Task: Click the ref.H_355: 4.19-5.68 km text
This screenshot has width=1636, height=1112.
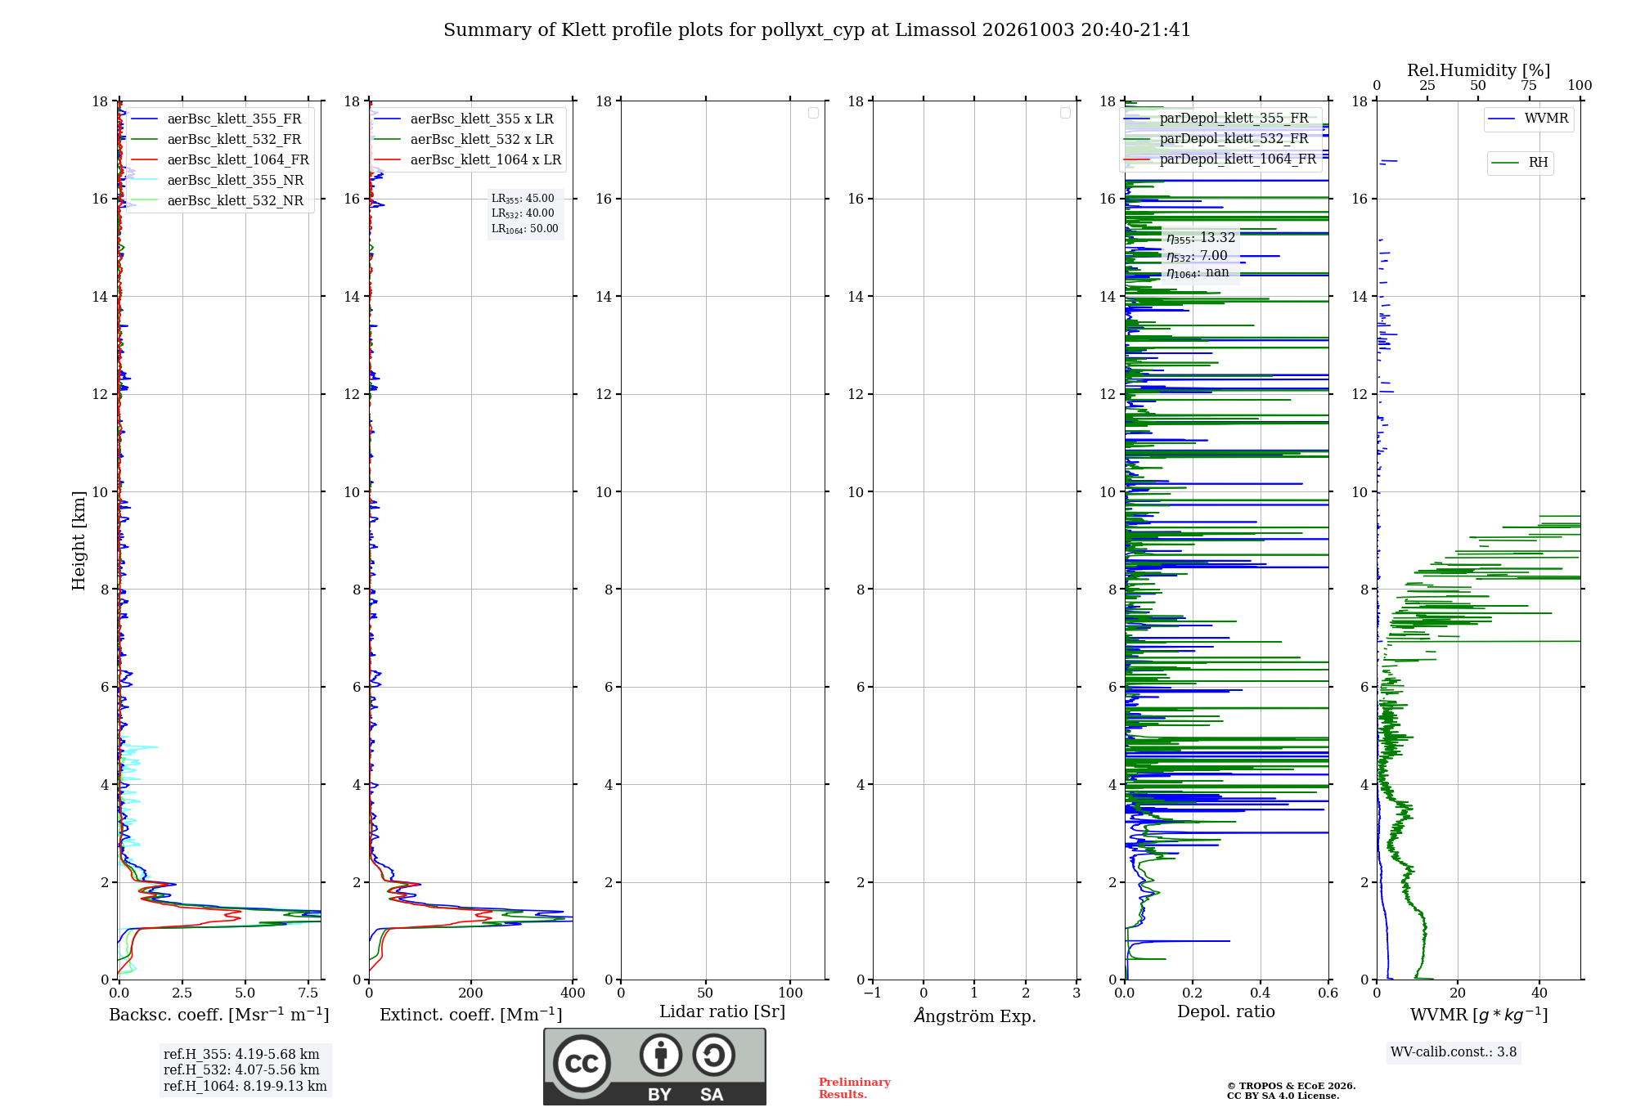Action: click(241, 1055)
